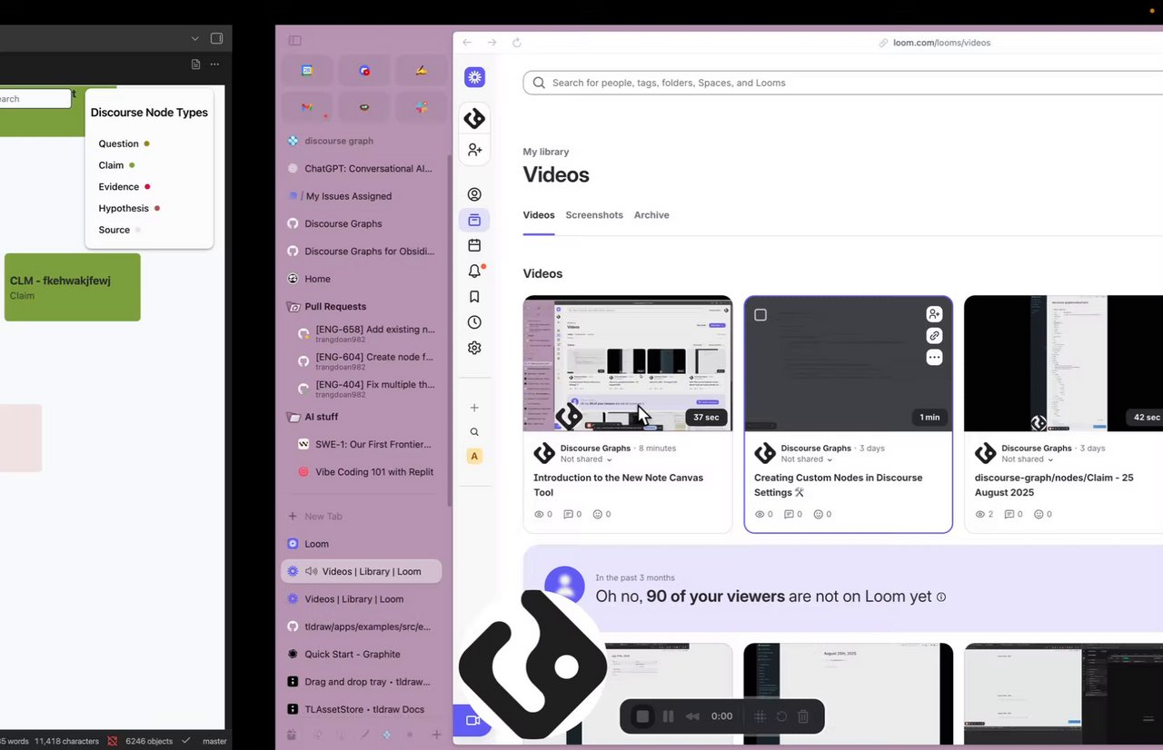Switch to the Screenshots tab
The height and width of the screenshot is (750, 1163).
click(x=594, y=215)
